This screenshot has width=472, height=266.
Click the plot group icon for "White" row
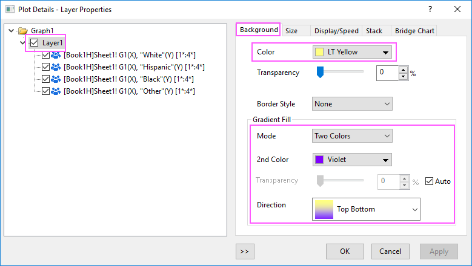[56, 55]
